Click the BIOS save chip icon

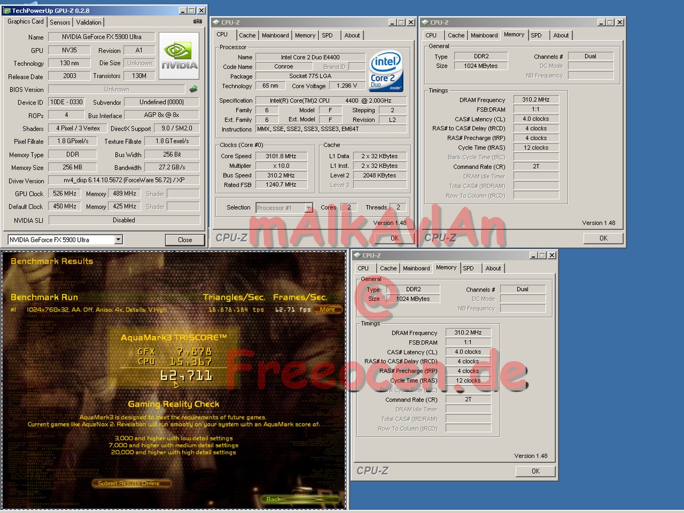coord(193,90)
